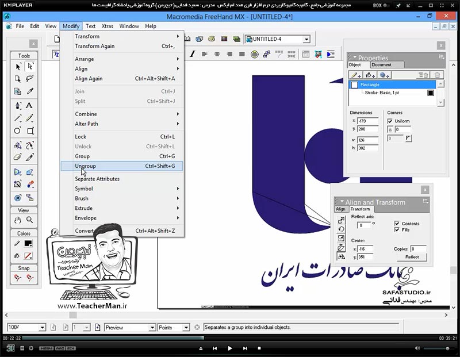
Task: Open the zoom 100% dropdown
Action: pos(42,327)
